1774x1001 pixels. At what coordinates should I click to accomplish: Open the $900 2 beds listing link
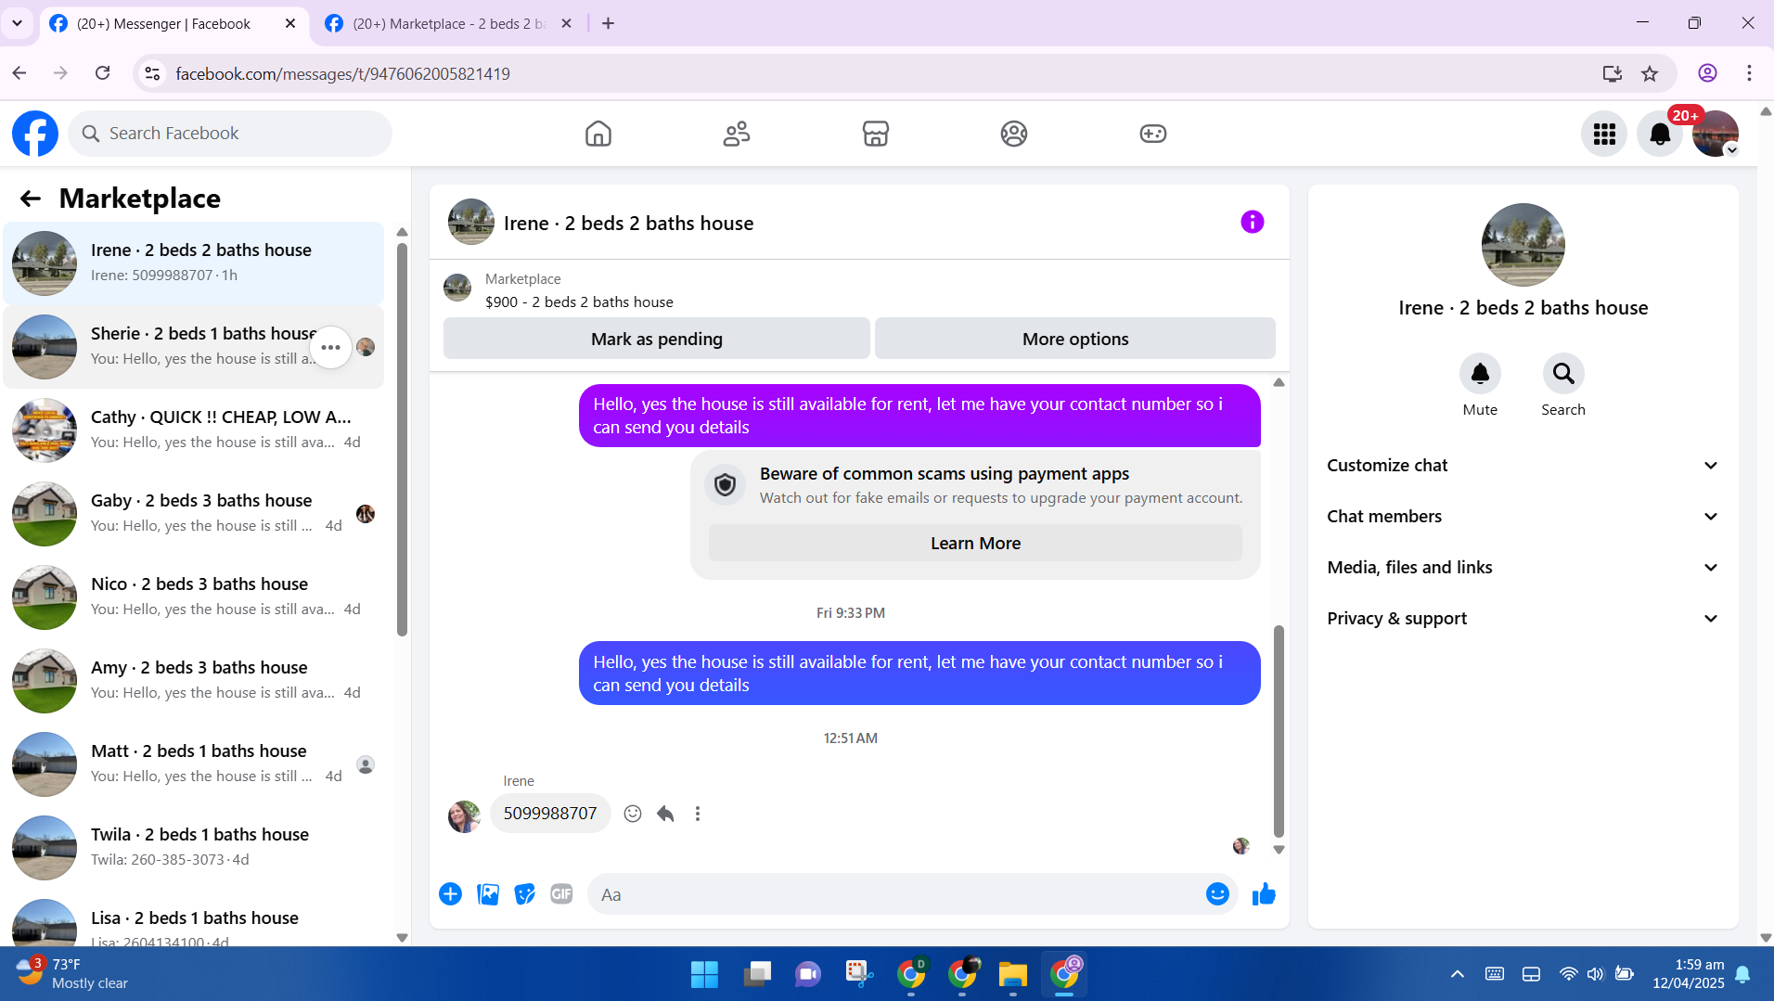coord(579,302)
